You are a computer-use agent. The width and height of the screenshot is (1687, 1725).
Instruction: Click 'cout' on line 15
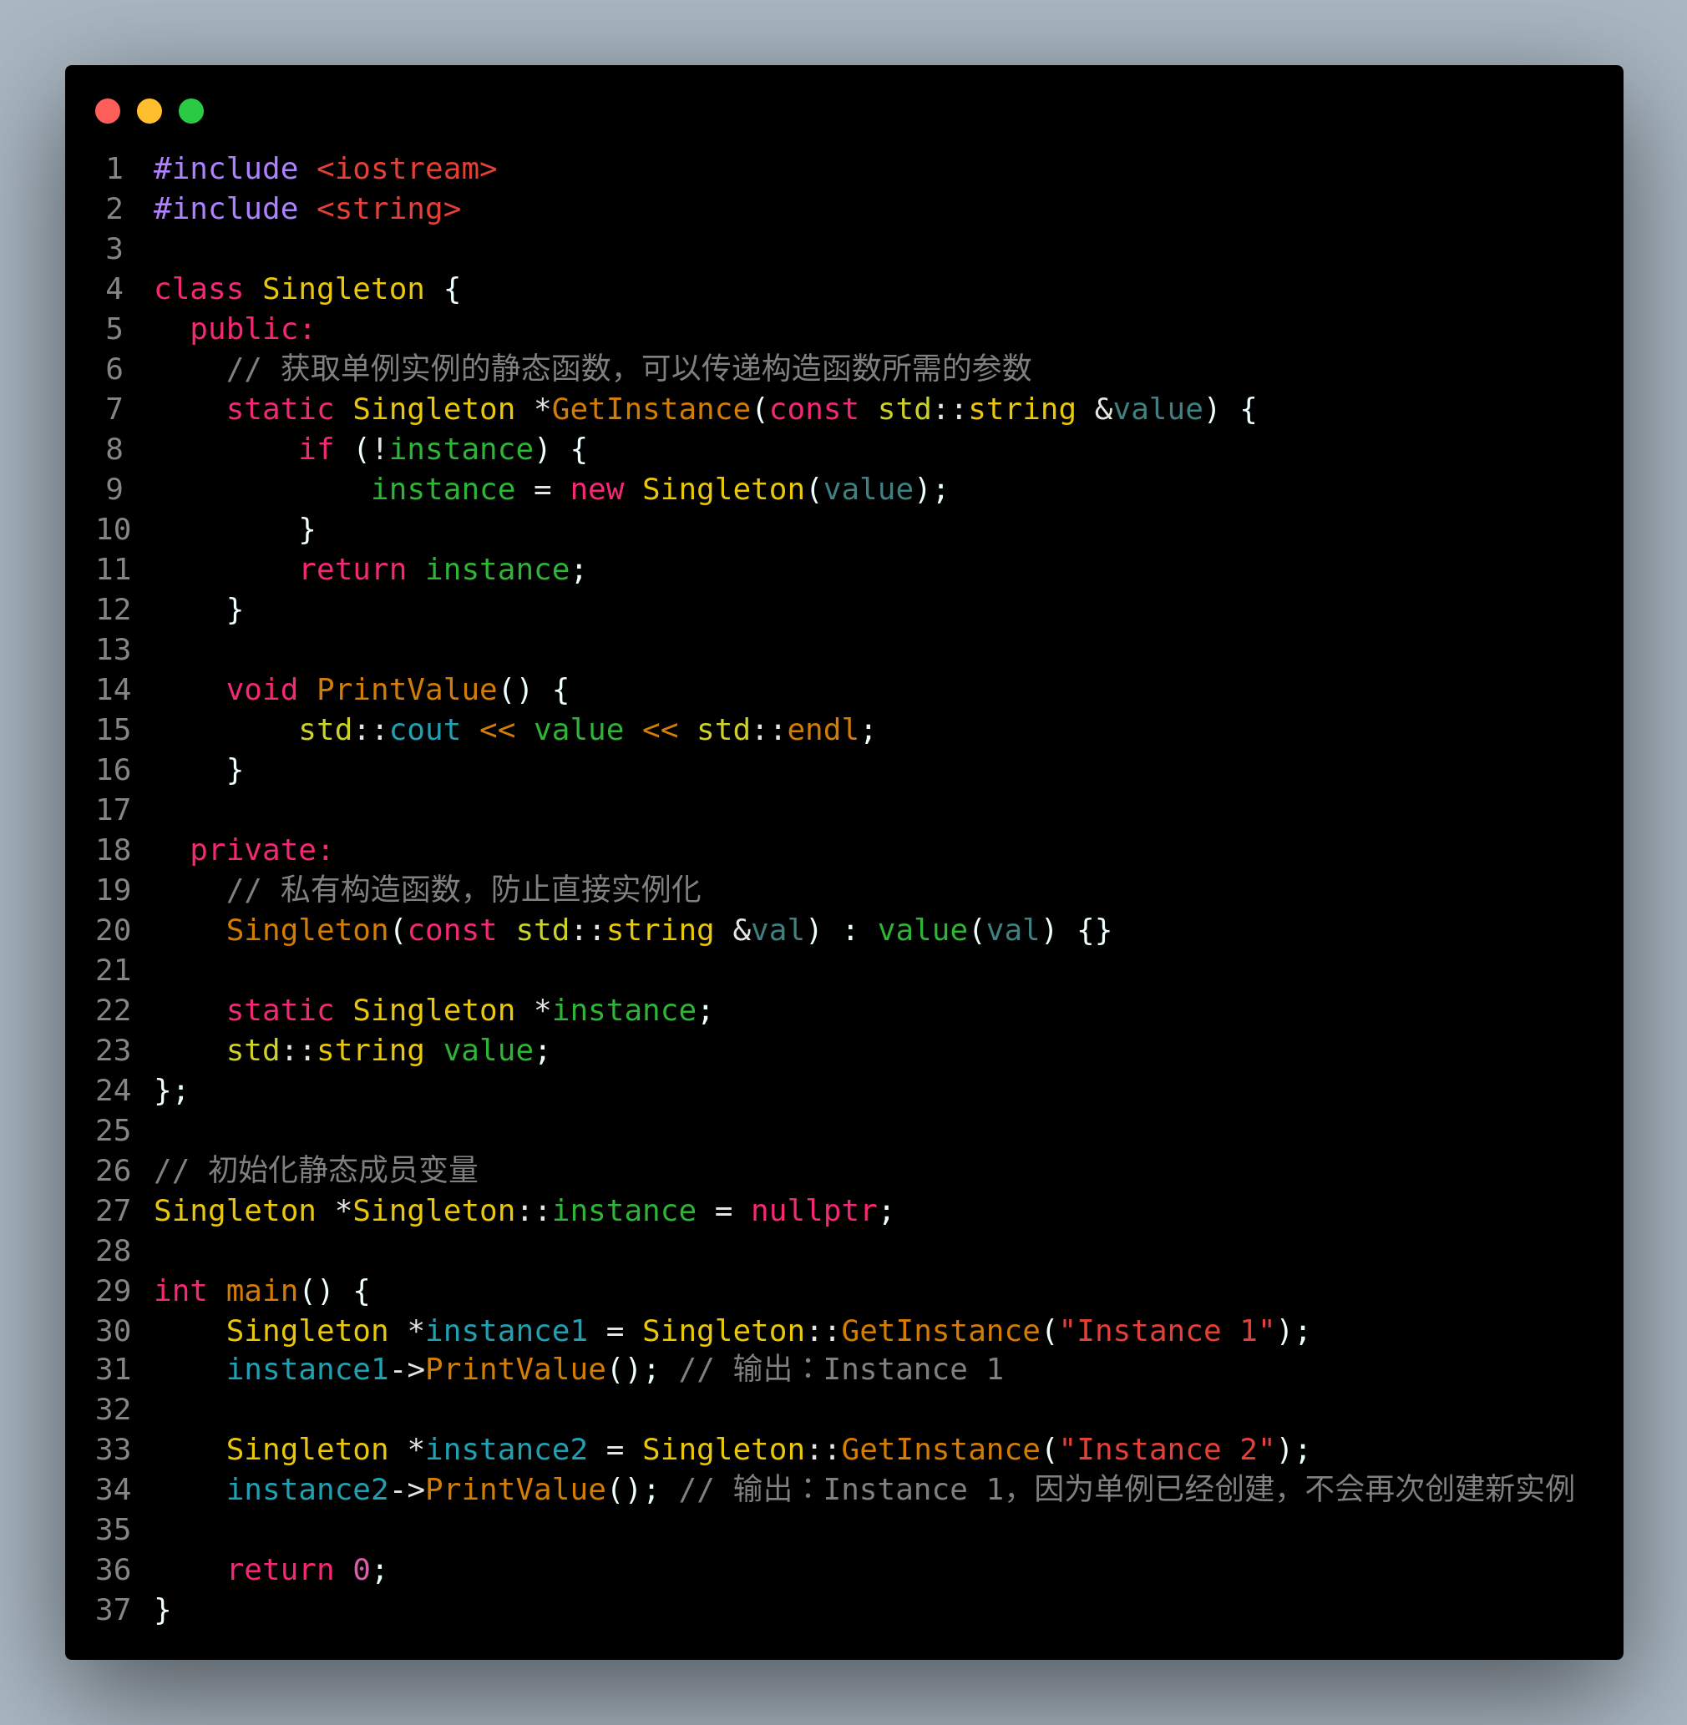click(x=424, y=730)
